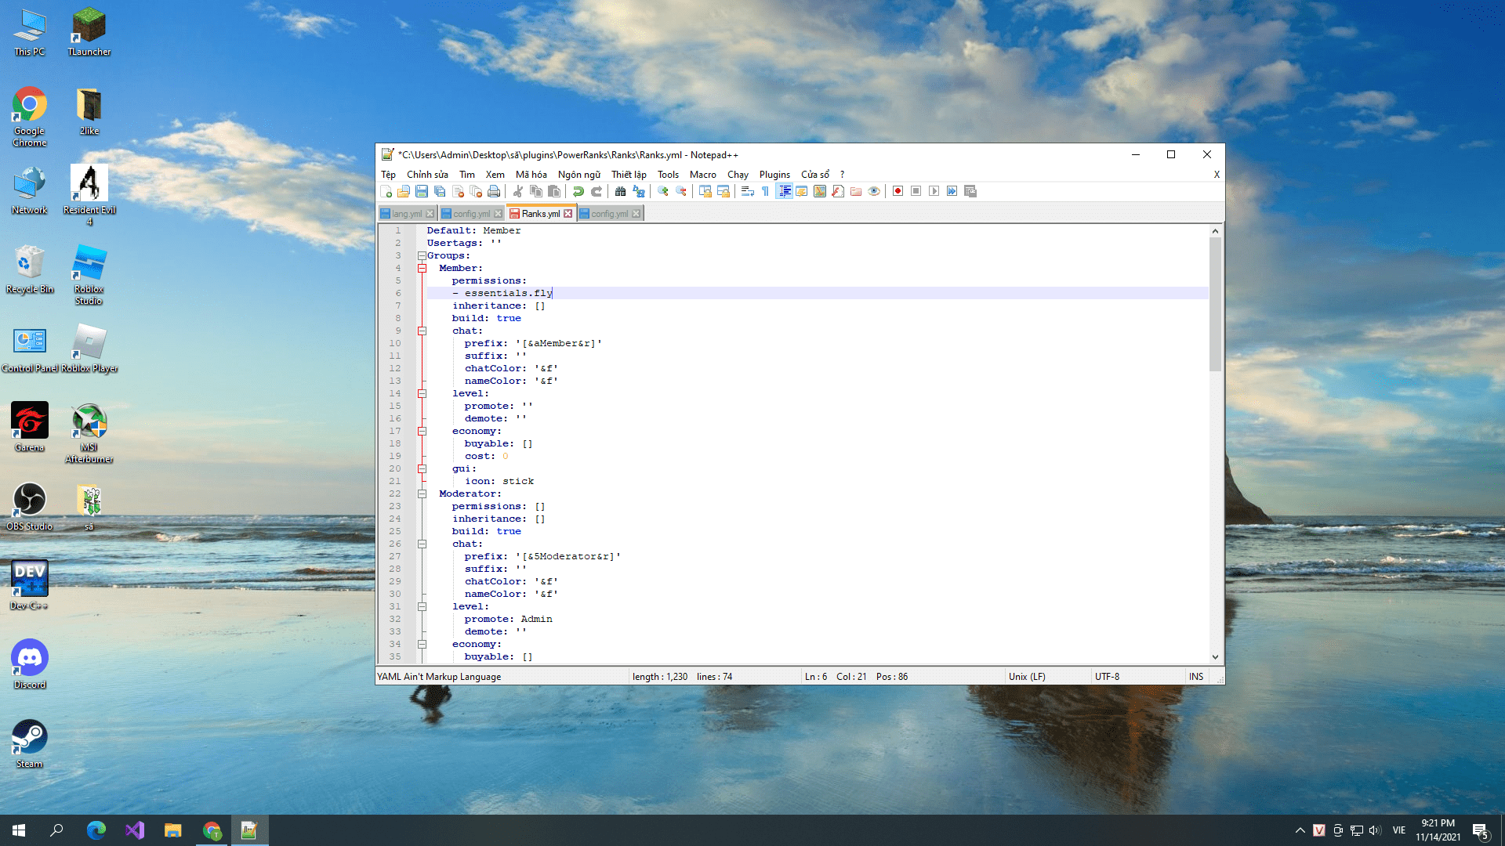Open the Plugins menu
Viewport: 1505px width, 846px height.
pos(774,175)
